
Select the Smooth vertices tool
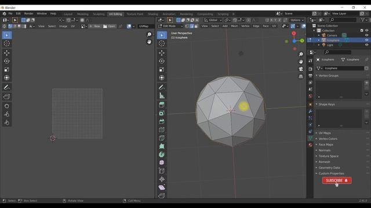162,163
